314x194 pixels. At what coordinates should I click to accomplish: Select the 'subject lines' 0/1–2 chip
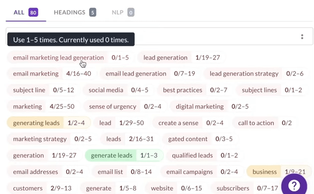pos(272,90)
